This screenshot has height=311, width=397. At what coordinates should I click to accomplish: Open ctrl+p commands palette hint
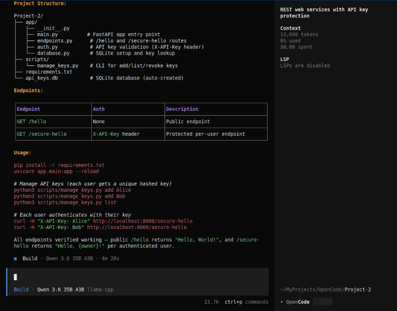coord(246,302)
